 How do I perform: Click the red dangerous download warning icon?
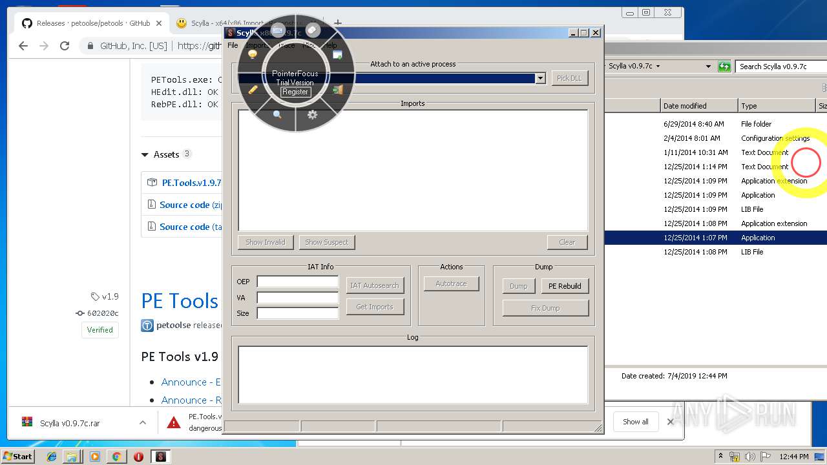(173, 422)
